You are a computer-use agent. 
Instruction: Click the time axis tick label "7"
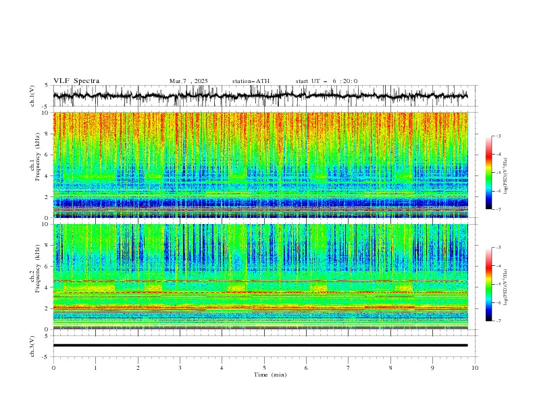pos(349,368)
